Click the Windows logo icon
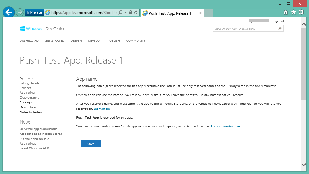Image resolution: width=309 pixels, height=174 pixels. pyautogui.click(x=22, y=28)
